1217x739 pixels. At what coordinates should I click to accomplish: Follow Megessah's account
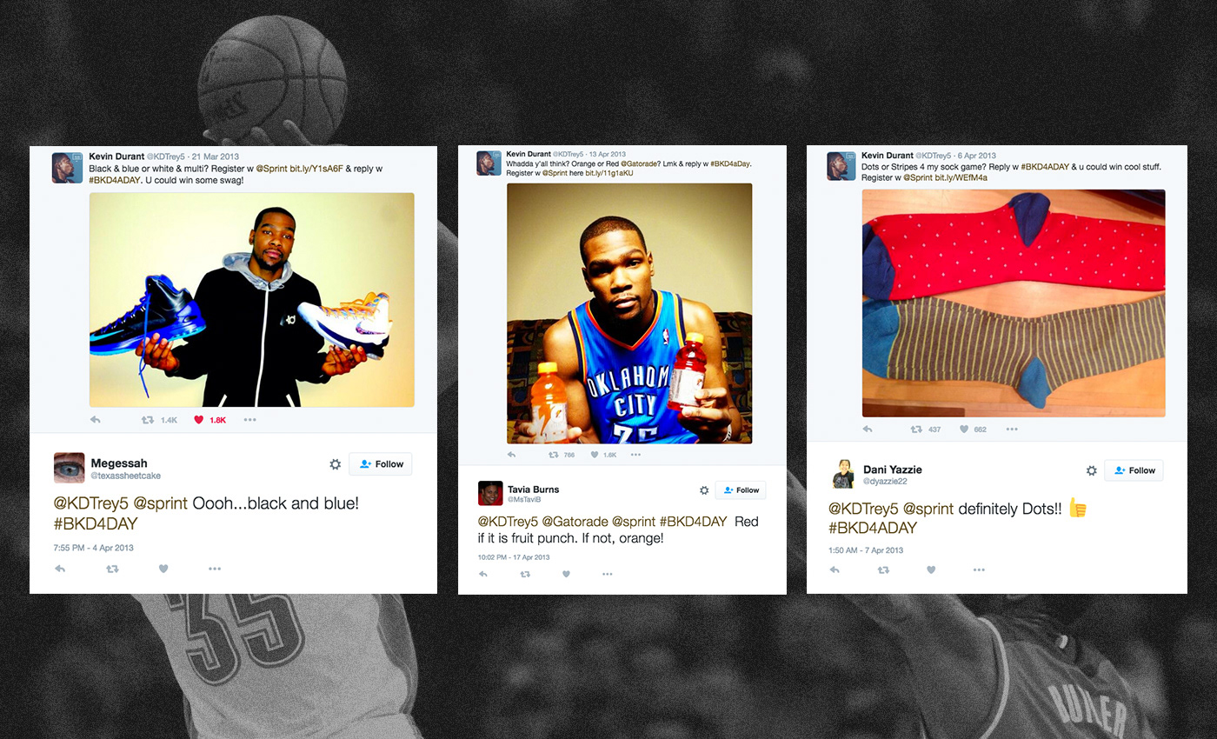[x=381, y=464]
